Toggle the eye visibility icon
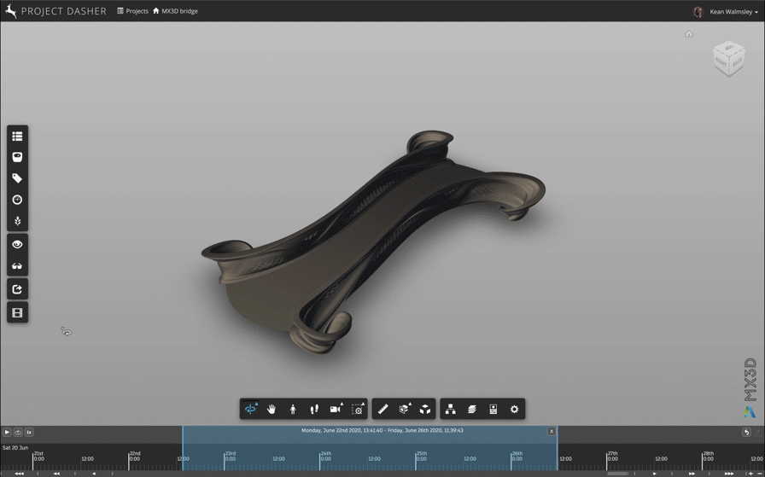This screenshot has width=765, height=477. 17,245
